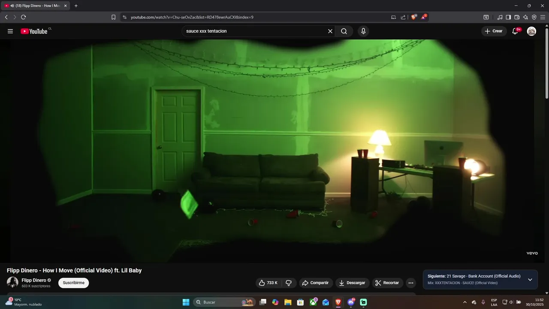The height and width of the screenshot is (309, 549).
Task: Share this page from address bar
Action: [403, 17]
